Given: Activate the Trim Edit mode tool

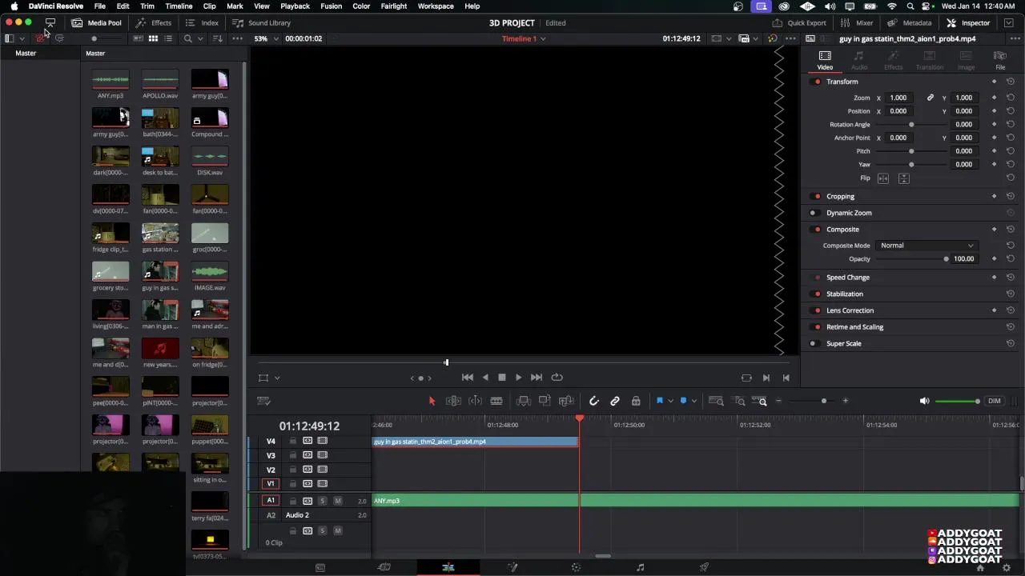Looking at the screenshot, I should point(453,401).
